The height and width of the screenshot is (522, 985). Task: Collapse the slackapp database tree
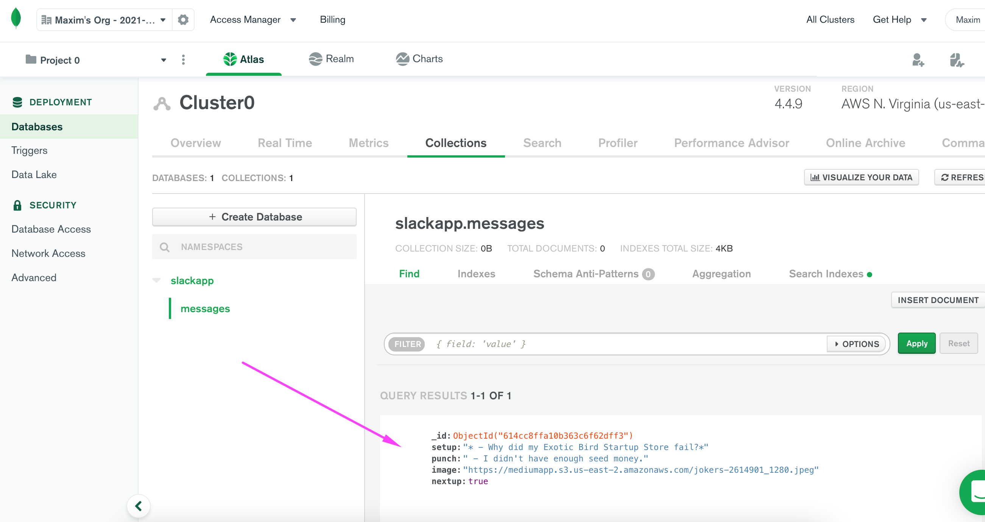157,280
